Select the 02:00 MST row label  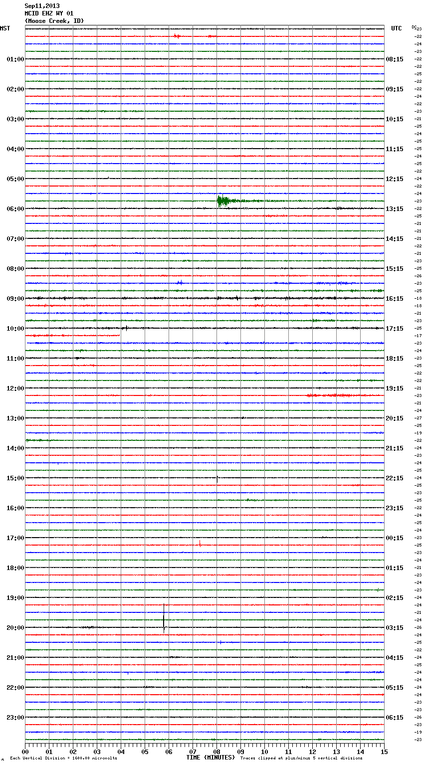tap(15, 89)
